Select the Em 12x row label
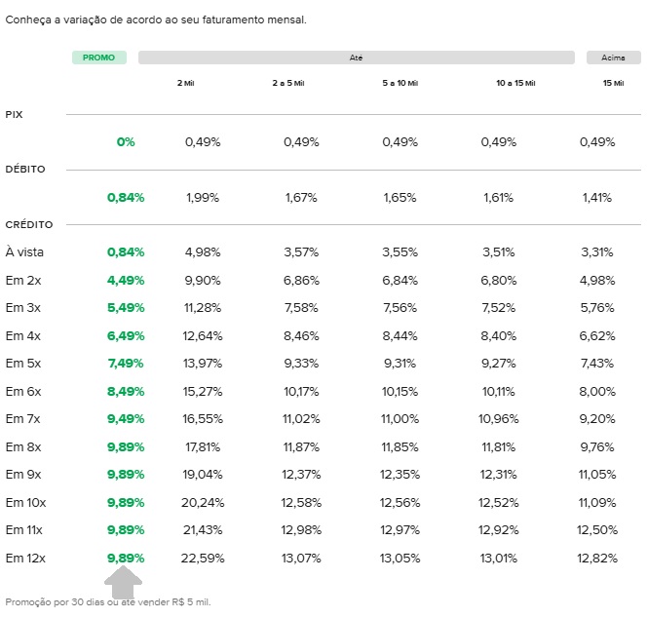 pyautogui.click(x=25, y=559)
